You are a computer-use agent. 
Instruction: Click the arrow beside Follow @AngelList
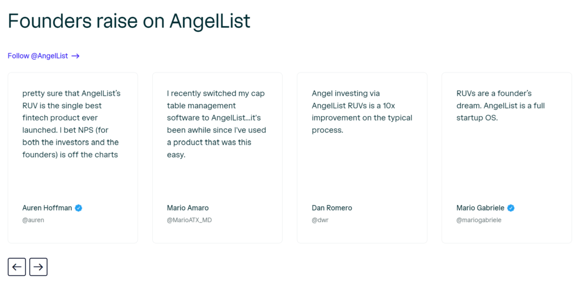pyautogui.click(x=75, y=56)
